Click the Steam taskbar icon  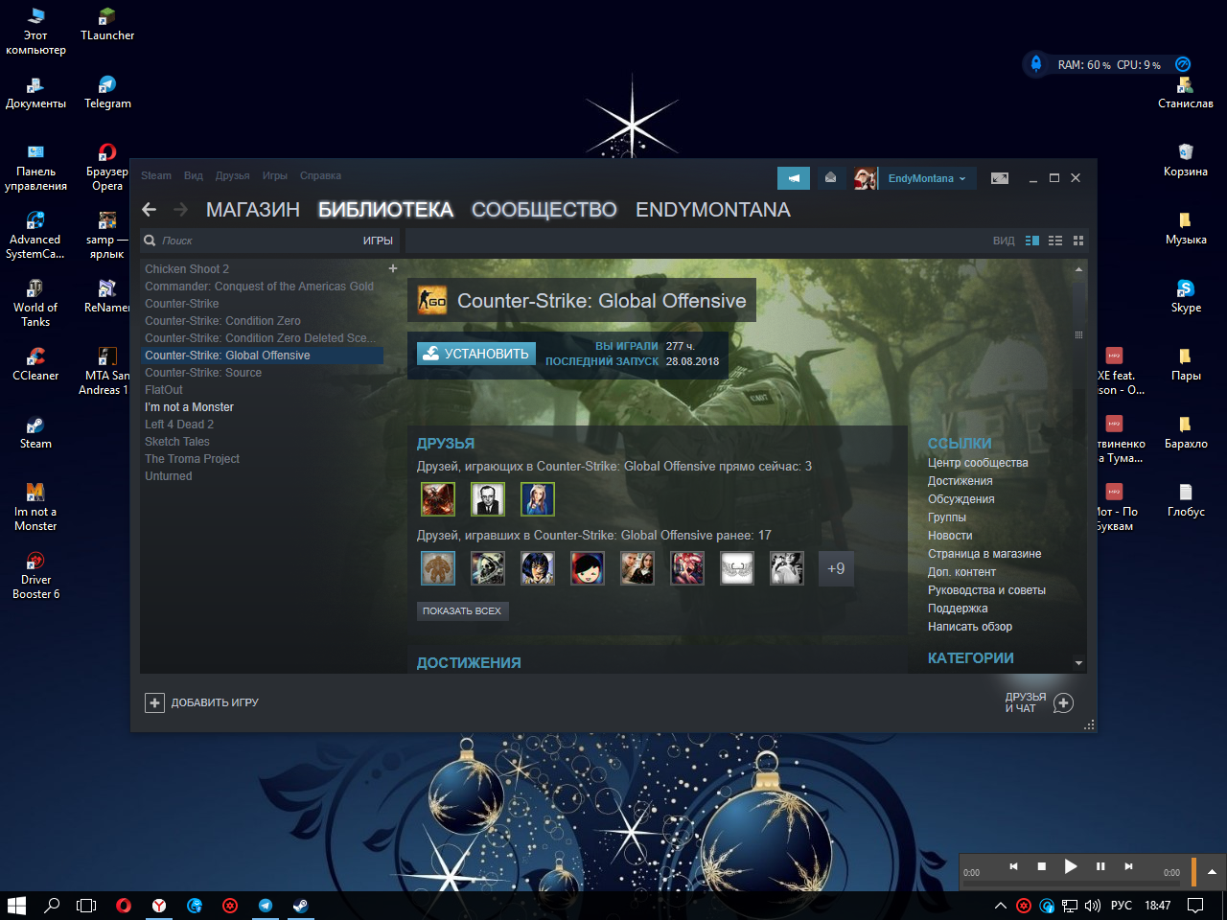301,906
